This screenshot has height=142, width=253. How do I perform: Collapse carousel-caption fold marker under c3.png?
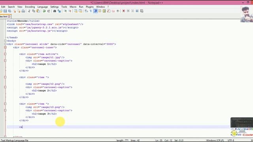pos(5,110)
